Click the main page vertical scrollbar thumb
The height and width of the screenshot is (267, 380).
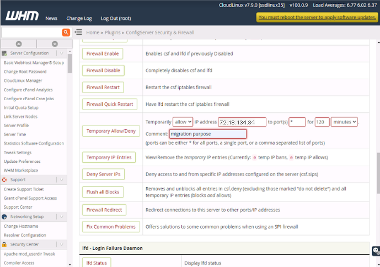coord(378,173)
